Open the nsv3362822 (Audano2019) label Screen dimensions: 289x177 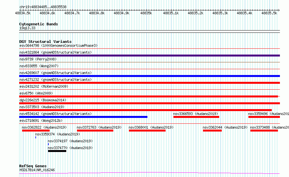(x=44, y=127)
